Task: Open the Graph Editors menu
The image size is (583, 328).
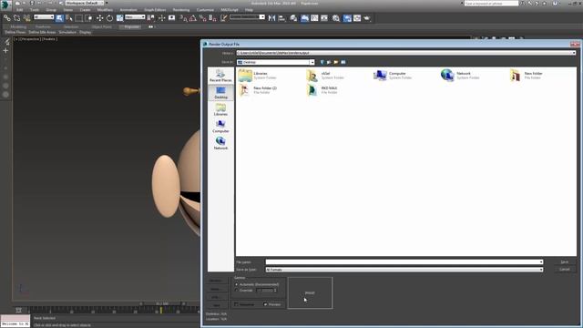Action: coord(155,10)
